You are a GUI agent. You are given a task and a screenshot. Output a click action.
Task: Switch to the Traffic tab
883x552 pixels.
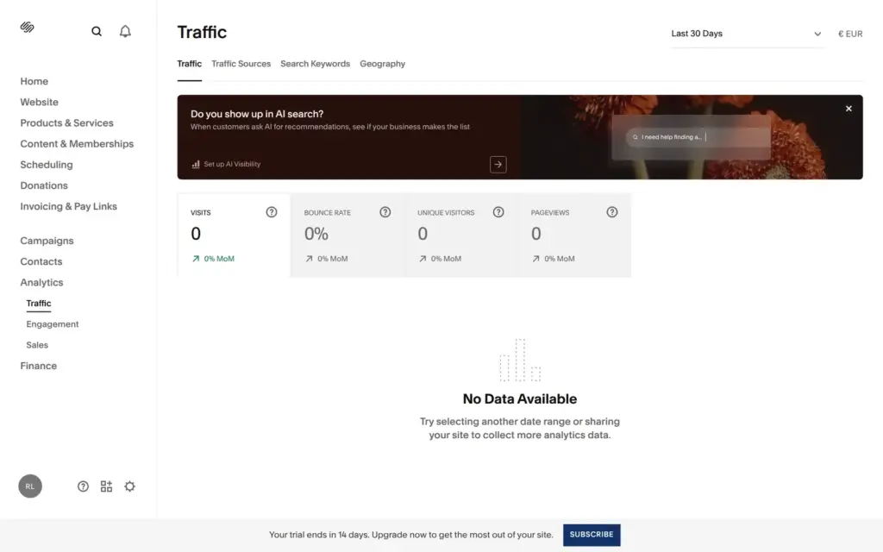[189, 64]
